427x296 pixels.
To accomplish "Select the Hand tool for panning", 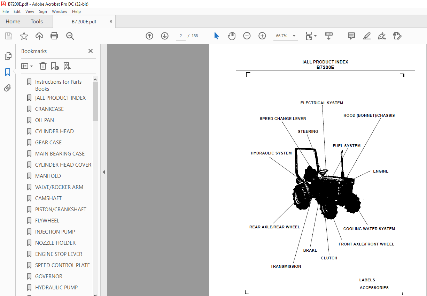I will coord(231,36).
